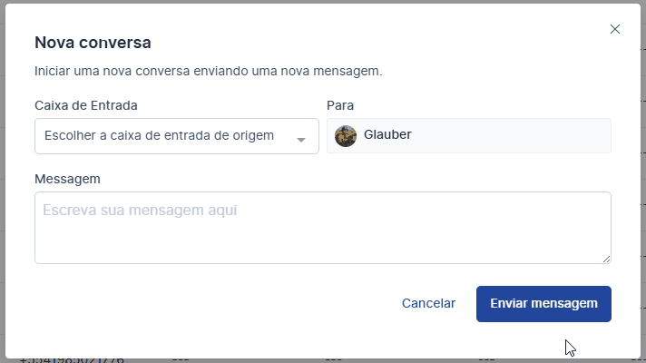Screen dimensions: 646x363
Task: Expand the inbox dropdown arrow
Action: click(x=301, y=139)
